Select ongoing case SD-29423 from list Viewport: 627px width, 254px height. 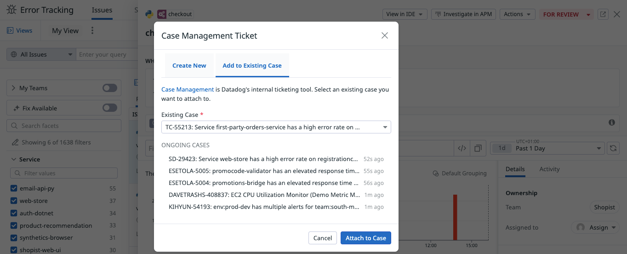click(263, 159)
